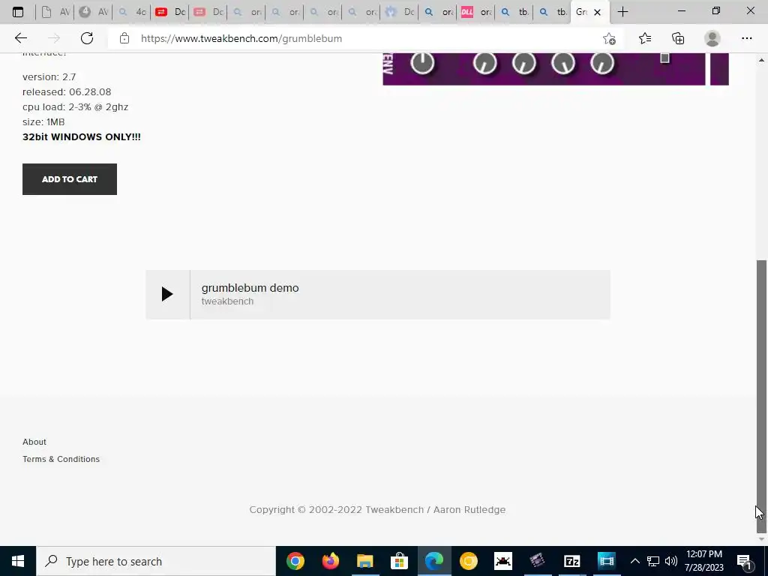The image size is (768, 576).
Task: Go back to the previous page
Action: pos(20,38)
